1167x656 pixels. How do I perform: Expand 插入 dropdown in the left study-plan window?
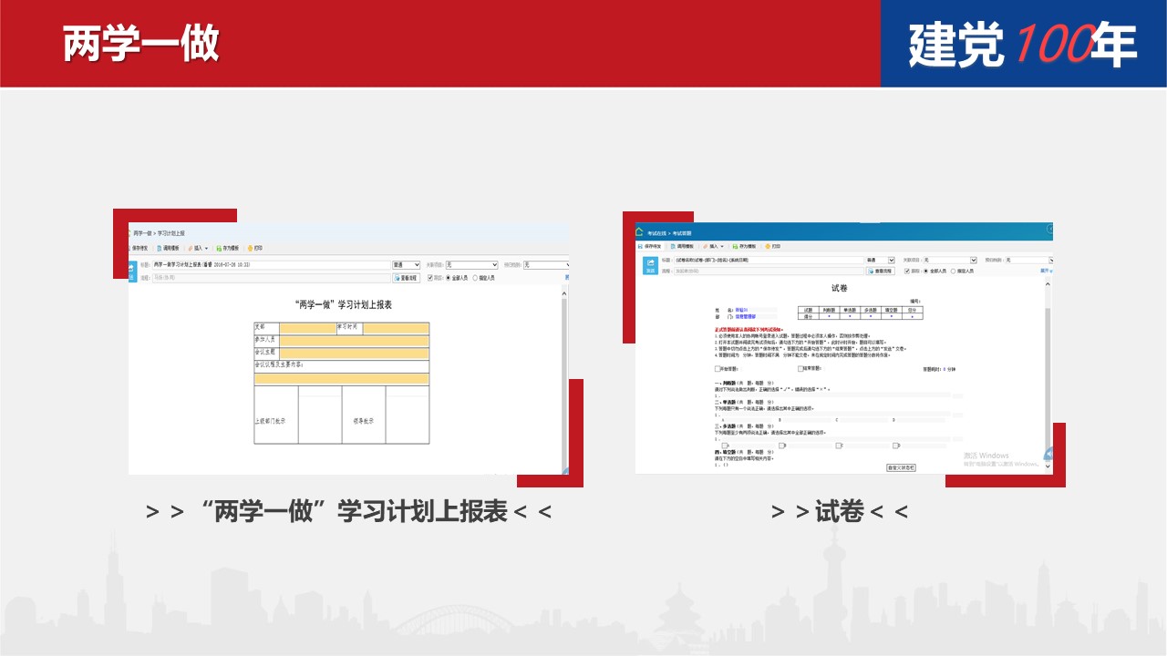(198, 248)
